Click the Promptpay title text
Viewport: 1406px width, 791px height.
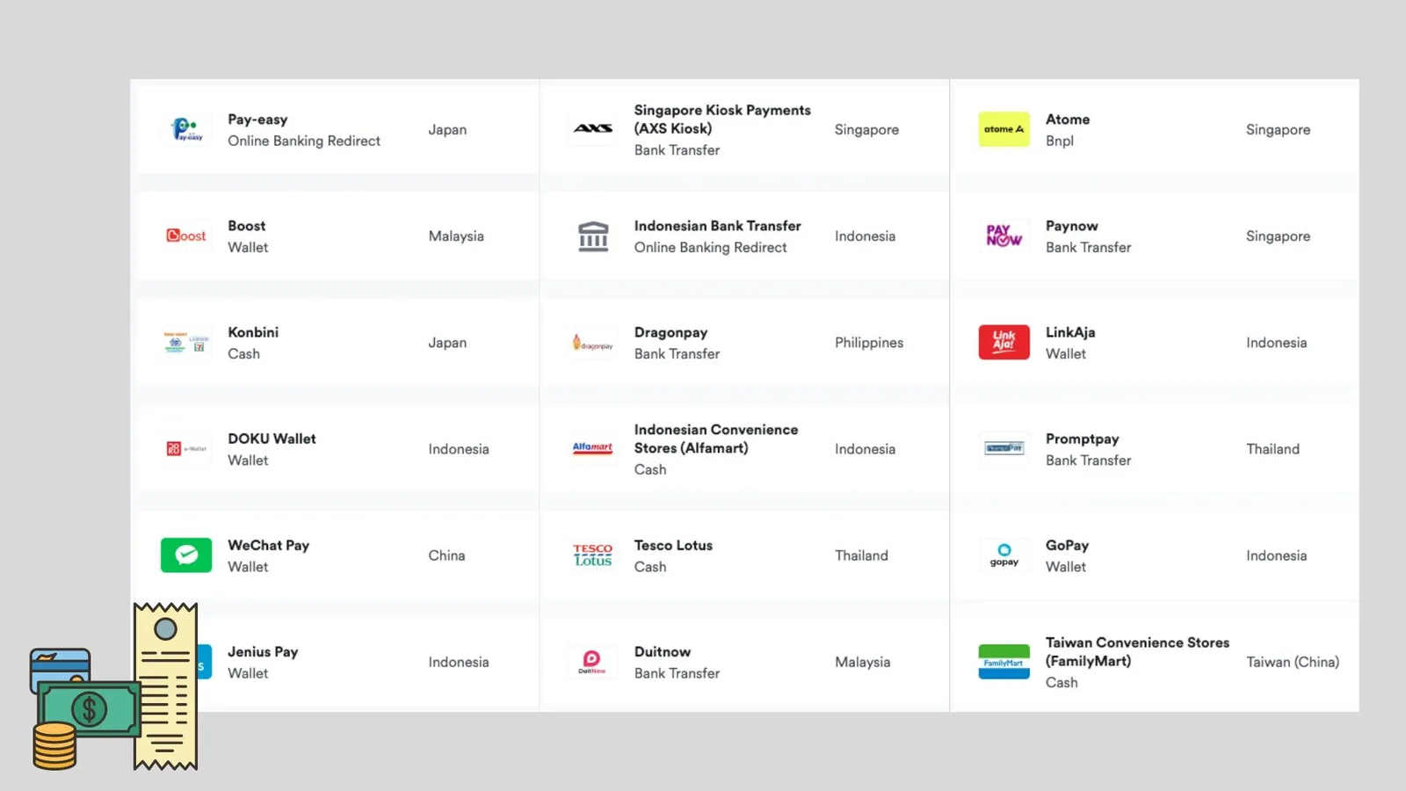click(x=1083, y=439)
